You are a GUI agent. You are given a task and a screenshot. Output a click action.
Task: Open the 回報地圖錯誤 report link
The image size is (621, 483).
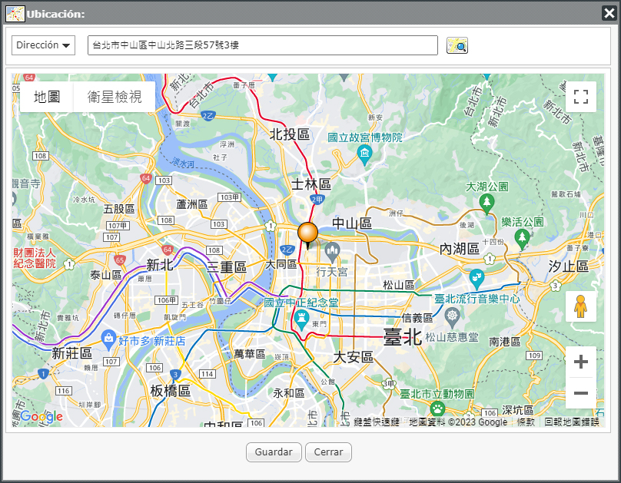572,422
